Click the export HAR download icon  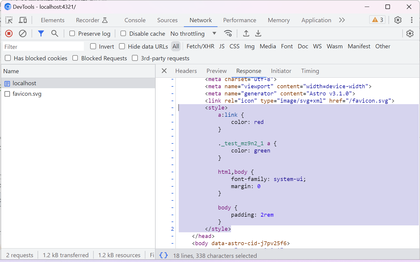(258, 34)
